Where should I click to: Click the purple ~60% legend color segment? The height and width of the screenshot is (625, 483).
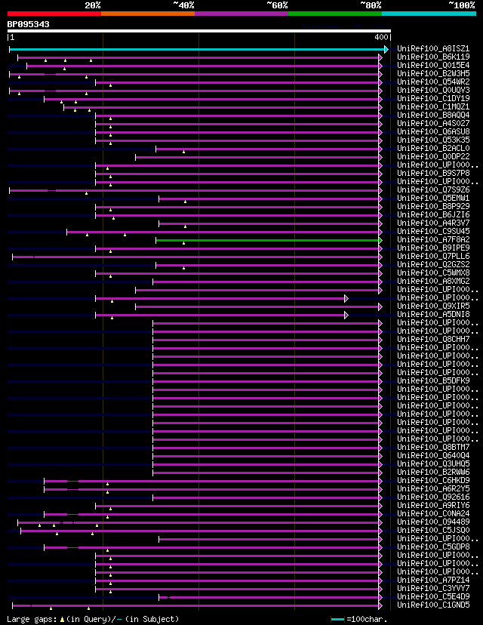pos(241,14)
